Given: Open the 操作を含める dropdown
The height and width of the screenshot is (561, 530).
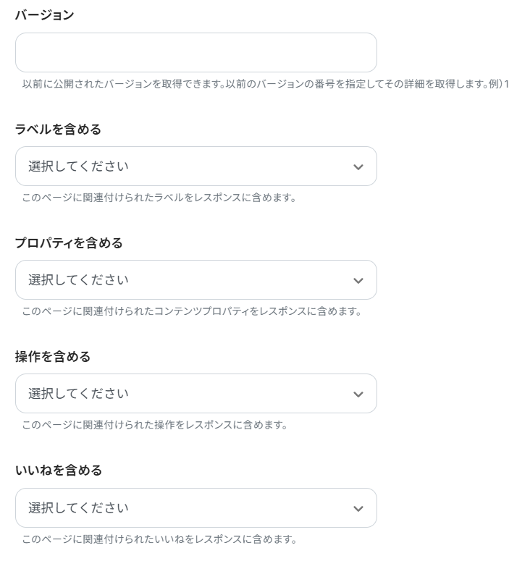Looking at the screenshot, I should 195,394.
